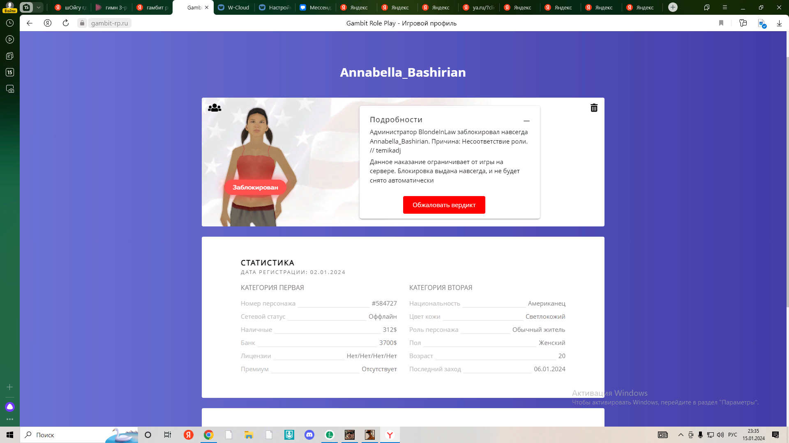Image resolution: width=789 pixels, height=443 pixels.
Task: Open history clock icon in sidebar
Action: 10,23
